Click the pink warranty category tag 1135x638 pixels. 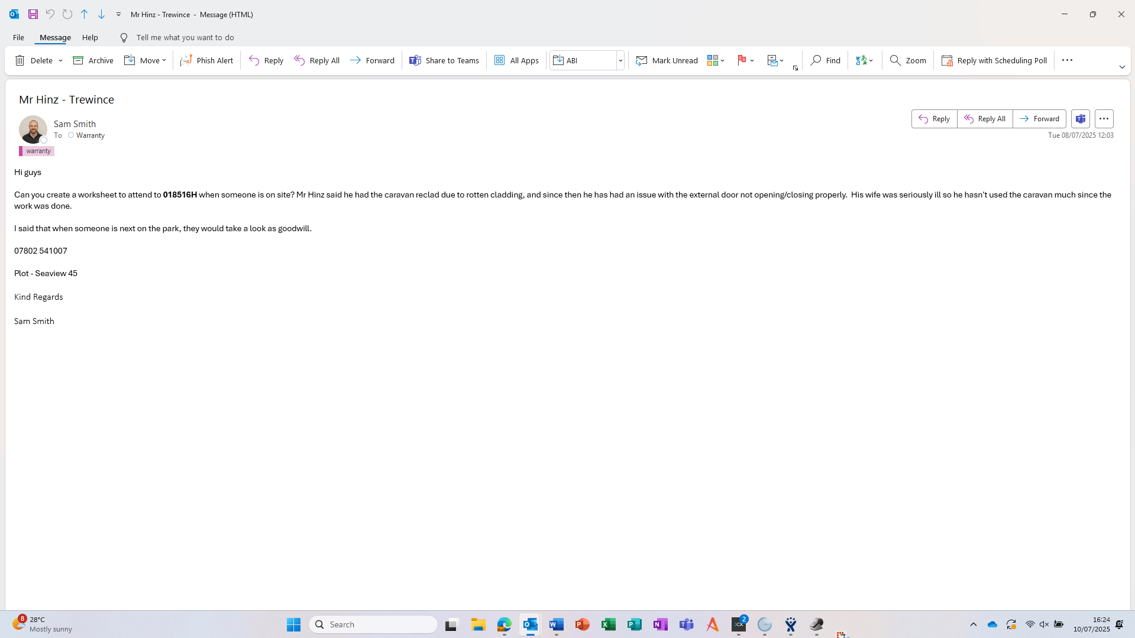pos(37,151)
